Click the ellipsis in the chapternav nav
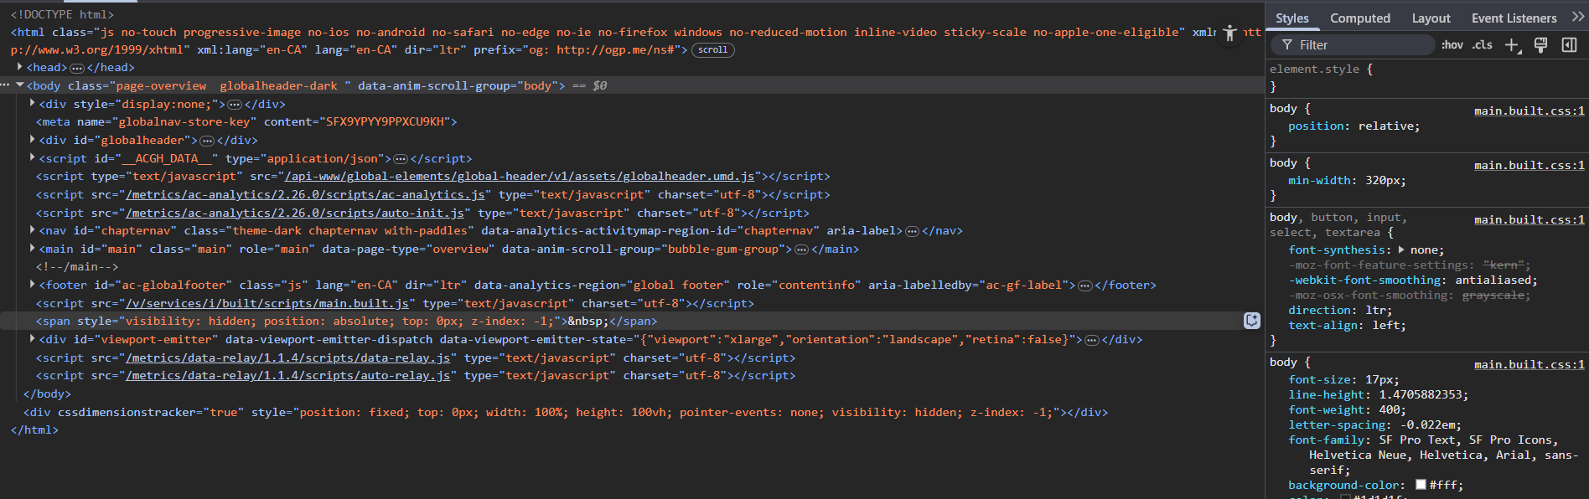Viewport: 1589px width, 499px height. point(913,231)
